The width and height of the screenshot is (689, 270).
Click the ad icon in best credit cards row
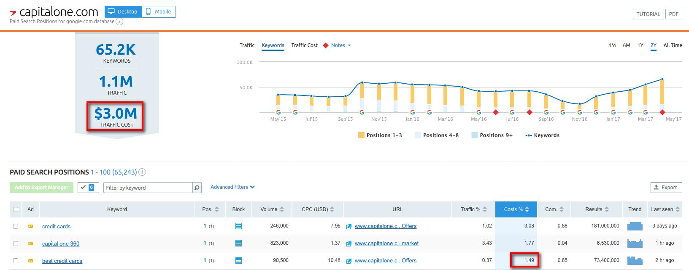click(30, 261)
